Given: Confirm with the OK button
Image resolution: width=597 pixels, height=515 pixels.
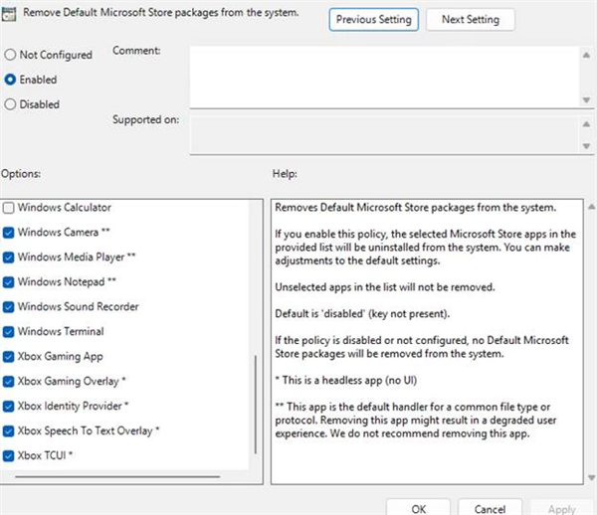Looking at the screenshot, I should point(419,508).
